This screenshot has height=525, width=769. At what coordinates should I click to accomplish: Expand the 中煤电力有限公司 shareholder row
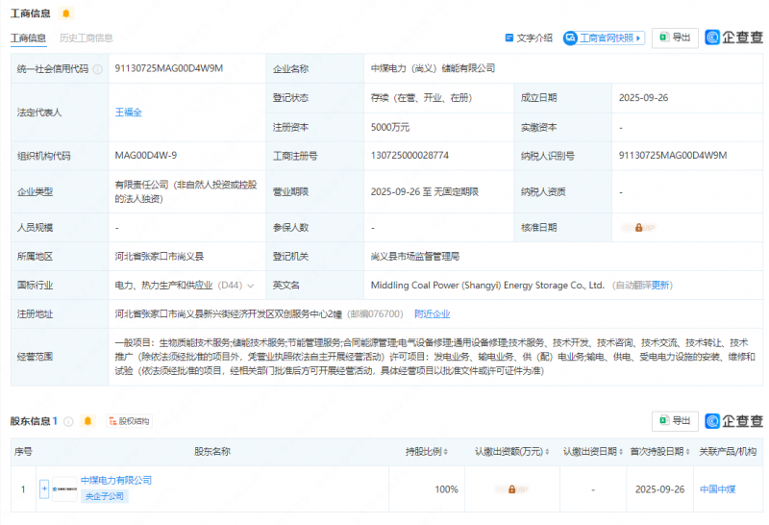tap(43, 488)
